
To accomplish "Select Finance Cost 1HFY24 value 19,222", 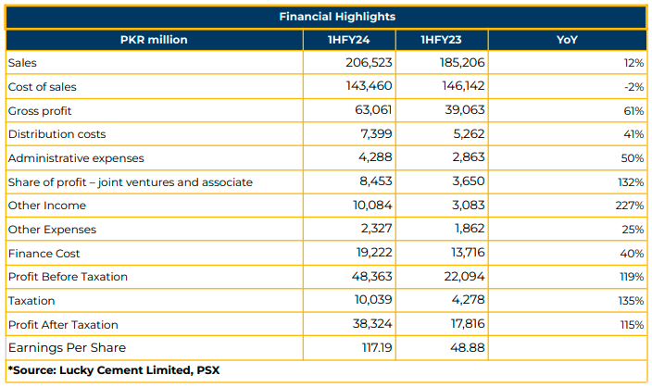I will [x=374, y=253].
